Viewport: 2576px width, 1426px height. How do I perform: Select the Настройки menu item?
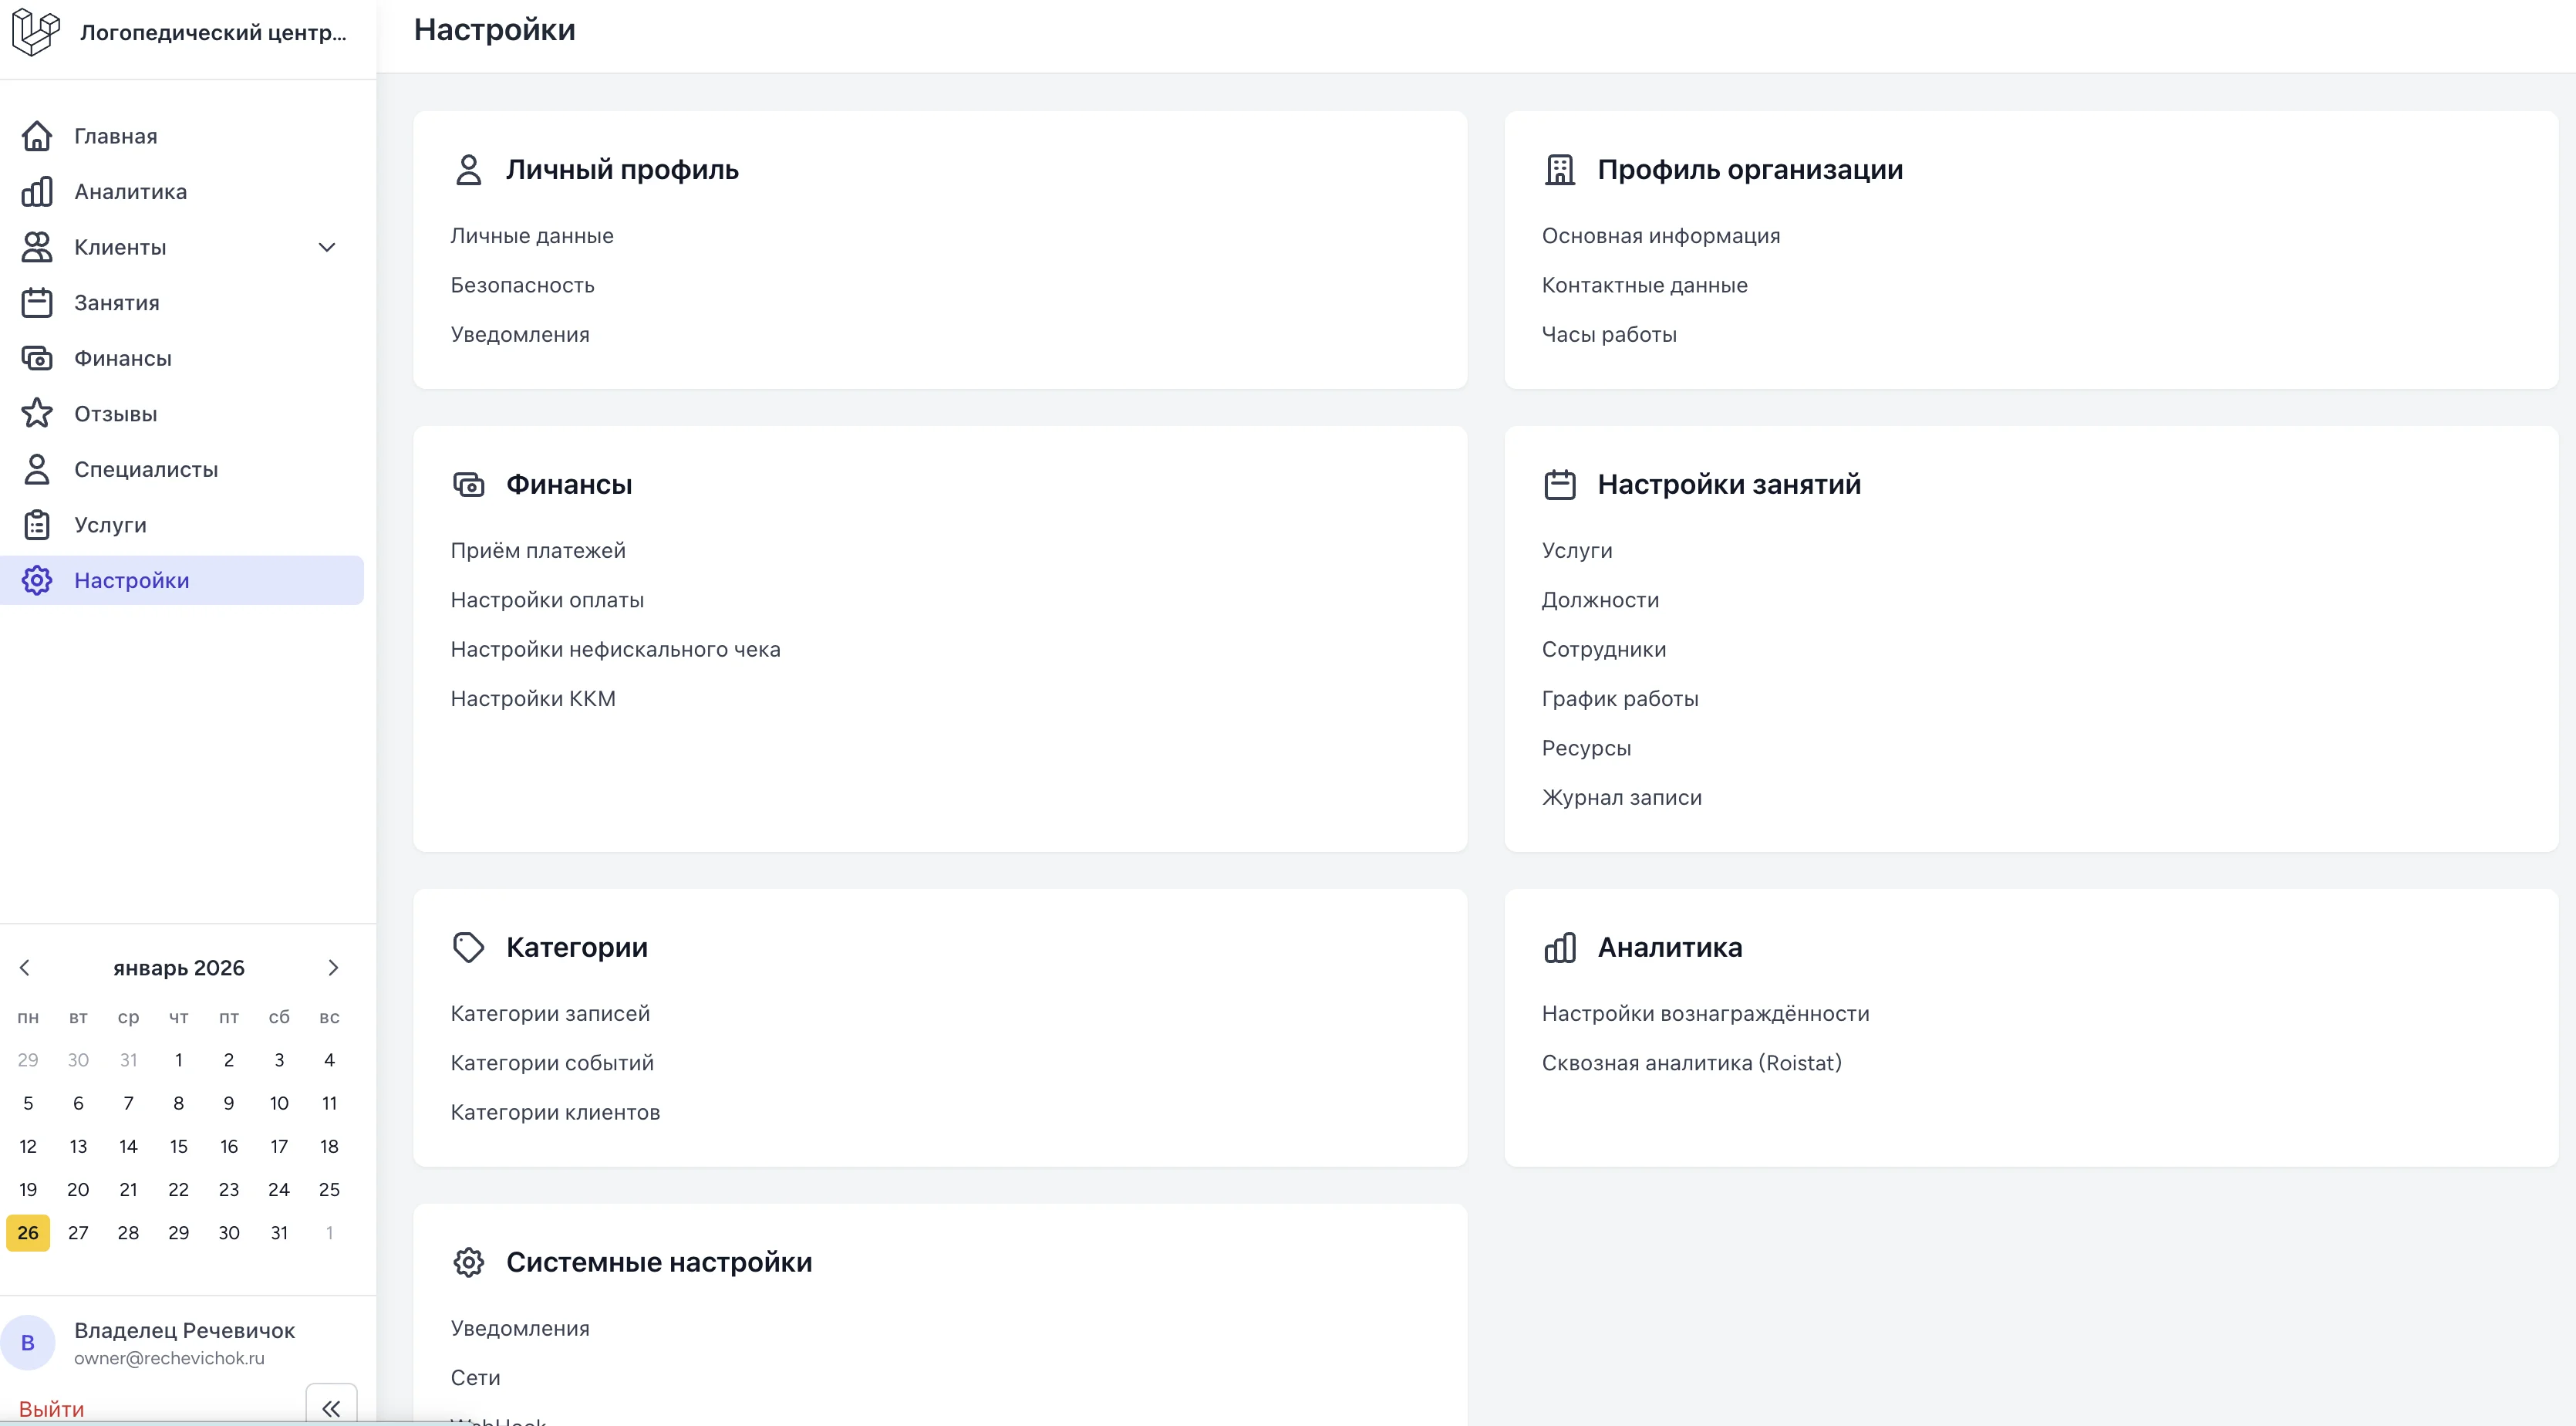tap(131, 580)
